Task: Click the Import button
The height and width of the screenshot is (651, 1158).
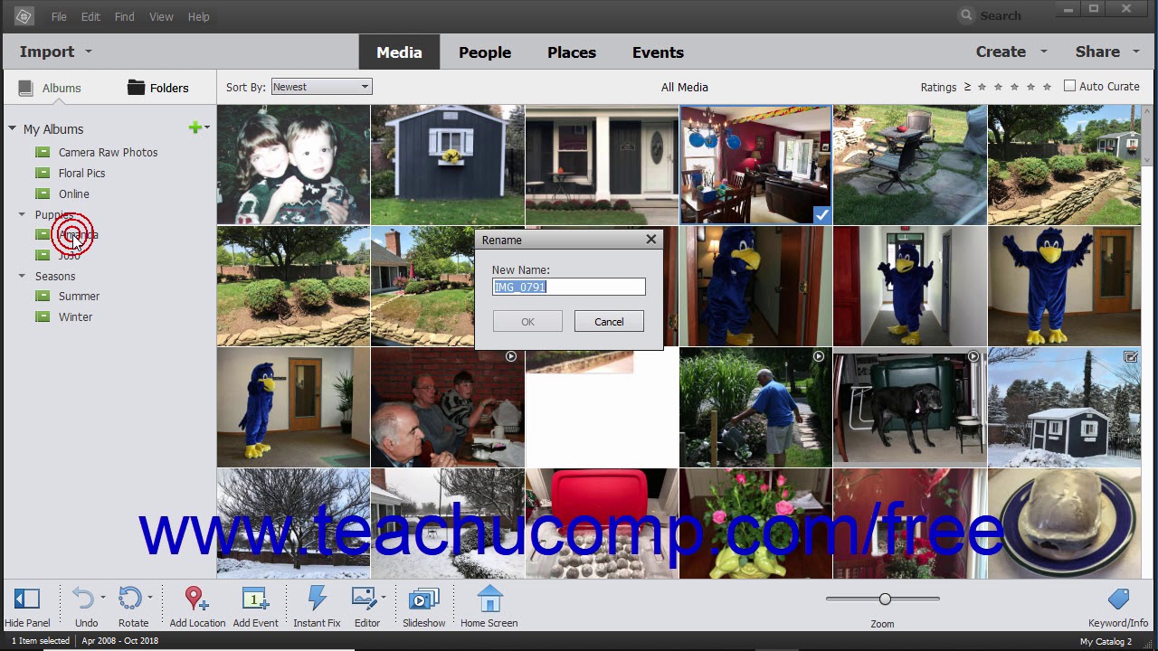Action: click(47, 52)
